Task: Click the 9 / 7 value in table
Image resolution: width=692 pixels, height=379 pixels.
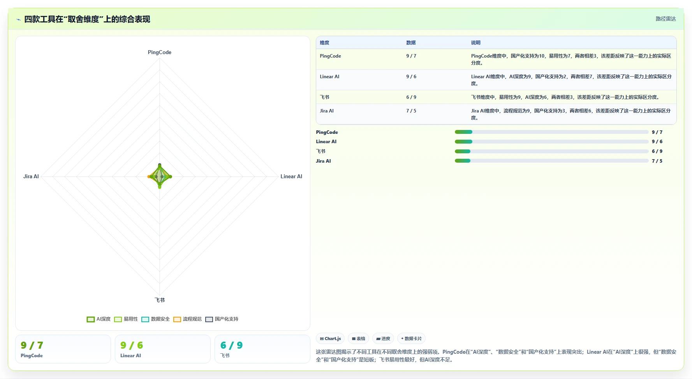Action: (x=411, y=56)
